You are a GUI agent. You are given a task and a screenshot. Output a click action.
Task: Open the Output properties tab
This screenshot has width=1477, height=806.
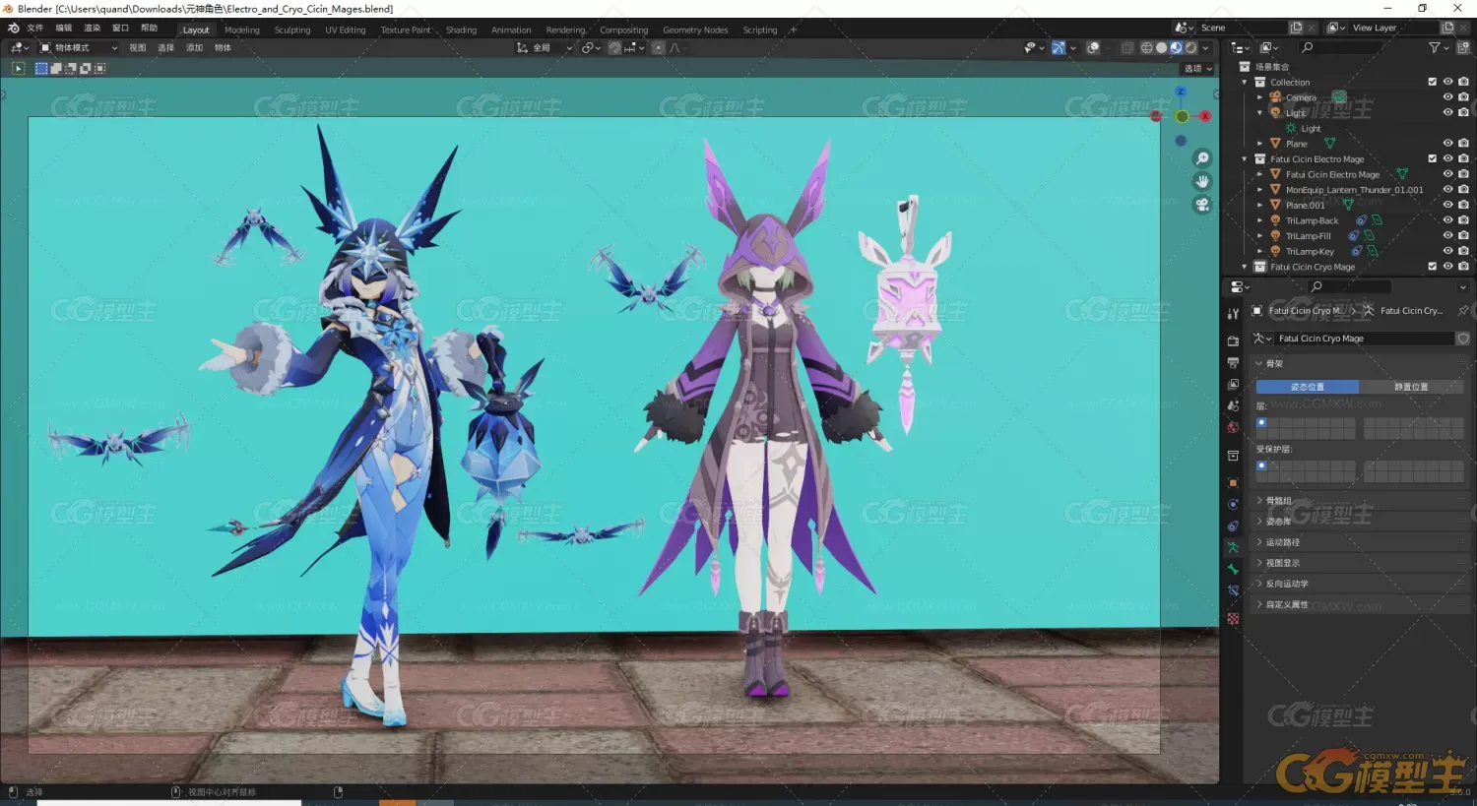coord(1233,362)
